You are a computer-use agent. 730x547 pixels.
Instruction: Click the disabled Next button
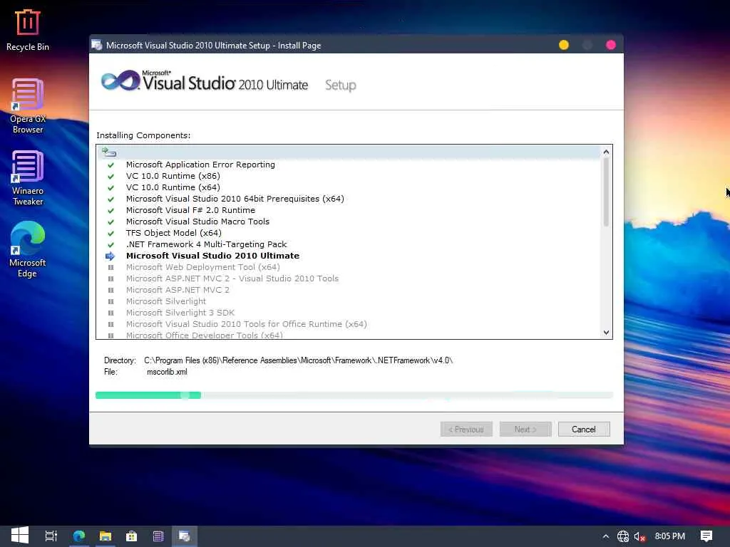coord(525,429)
